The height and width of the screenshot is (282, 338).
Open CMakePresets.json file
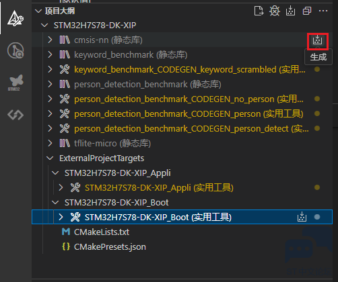pyautogui.click(x=110, y=246)
